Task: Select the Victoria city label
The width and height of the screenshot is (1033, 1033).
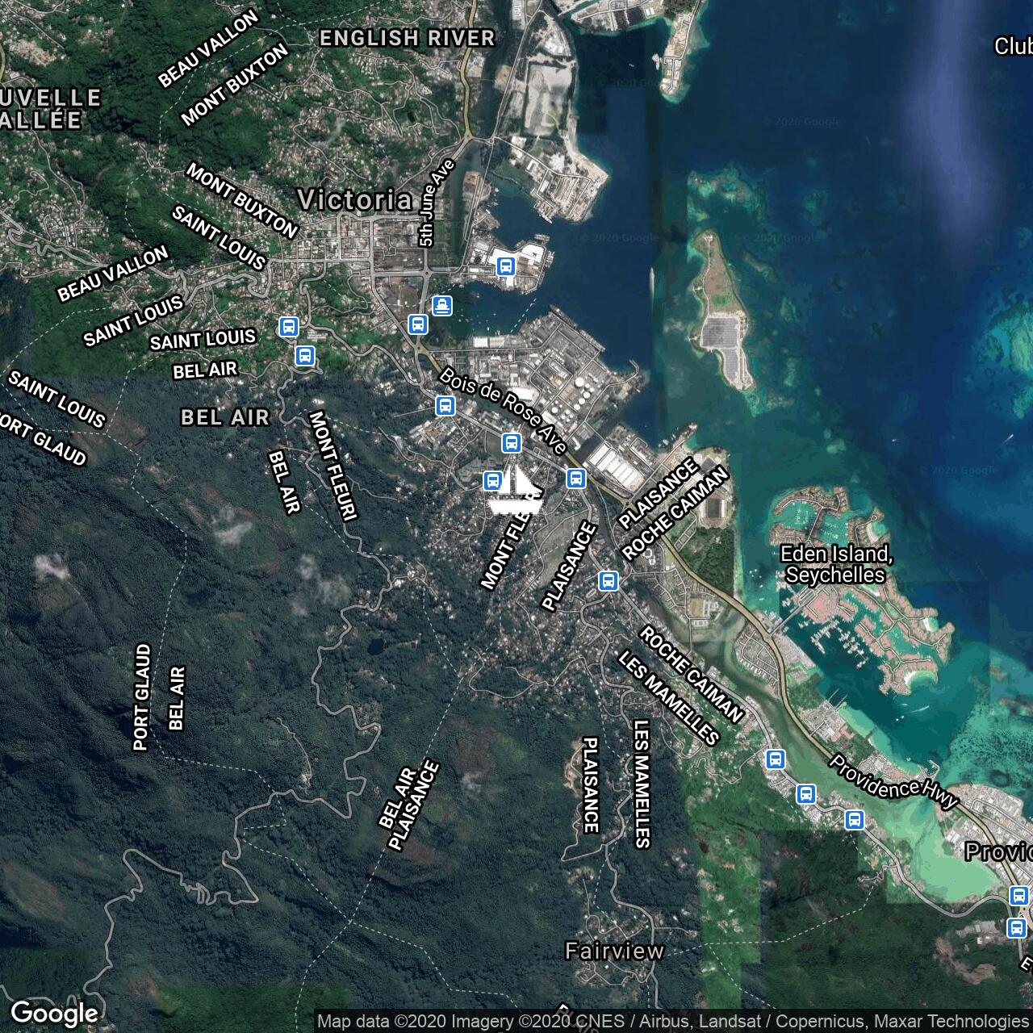Action: (x=355, y=200)
